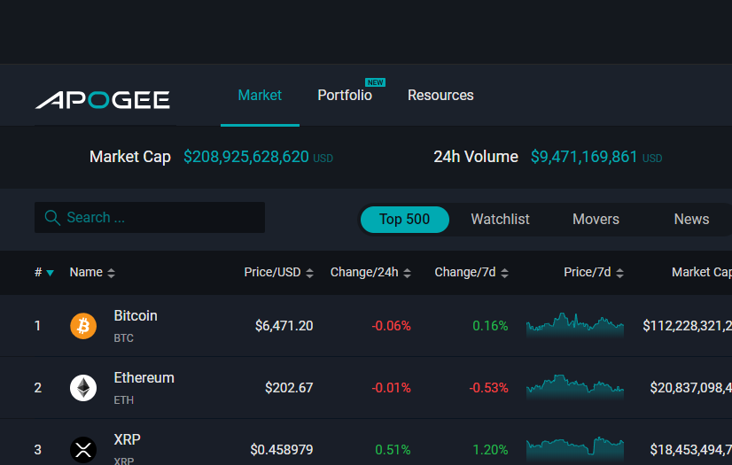
Task: Click the NEW badge above Portfolio
Action: [x=376, y=82]
